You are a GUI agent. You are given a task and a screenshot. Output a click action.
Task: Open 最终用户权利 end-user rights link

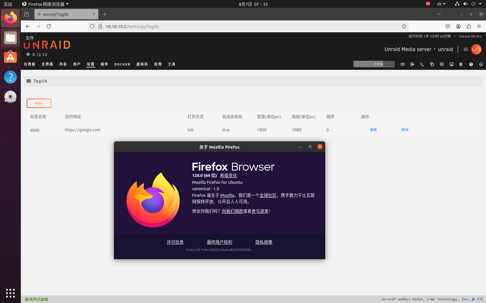[x=220, y=242]
